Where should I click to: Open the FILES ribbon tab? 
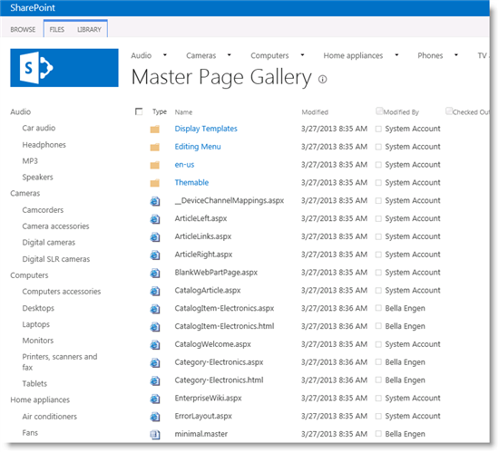[57, 30]
